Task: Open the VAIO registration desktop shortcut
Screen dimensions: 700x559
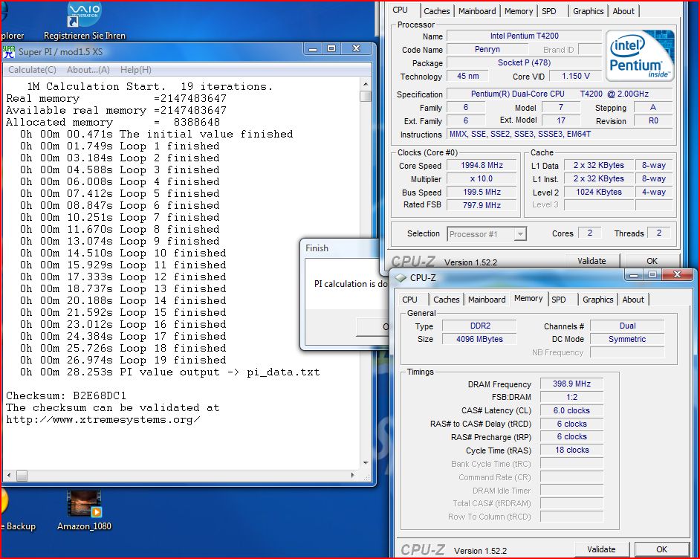Action: coord(85,21)
